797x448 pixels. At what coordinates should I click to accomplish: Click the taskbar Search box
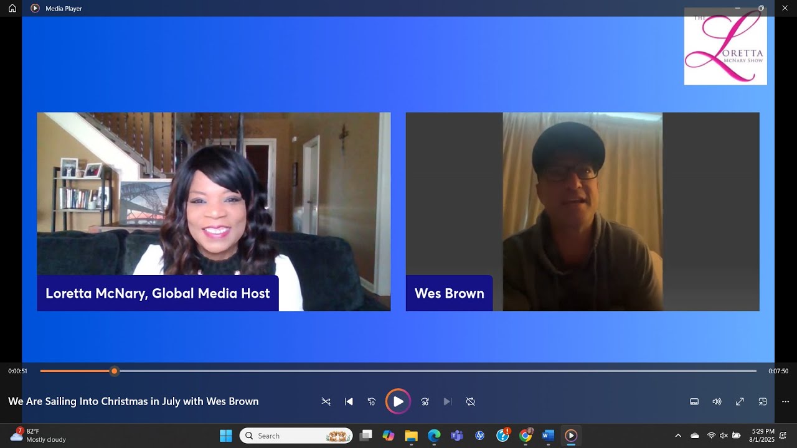click(x=296, y=436)
